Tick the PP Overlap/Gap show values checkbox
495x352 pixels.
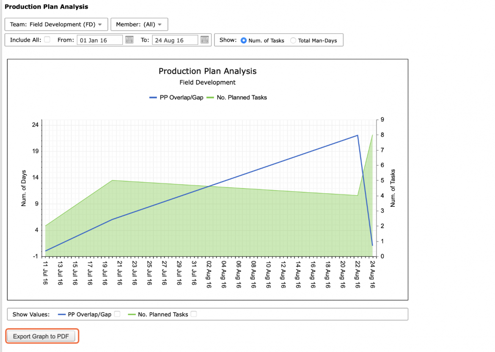pyautogui.click(x=117, y=314)
